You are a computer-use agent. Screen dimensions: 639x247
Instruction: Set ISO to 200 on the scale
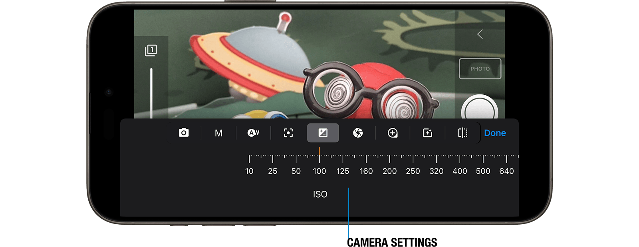(389, 171)
